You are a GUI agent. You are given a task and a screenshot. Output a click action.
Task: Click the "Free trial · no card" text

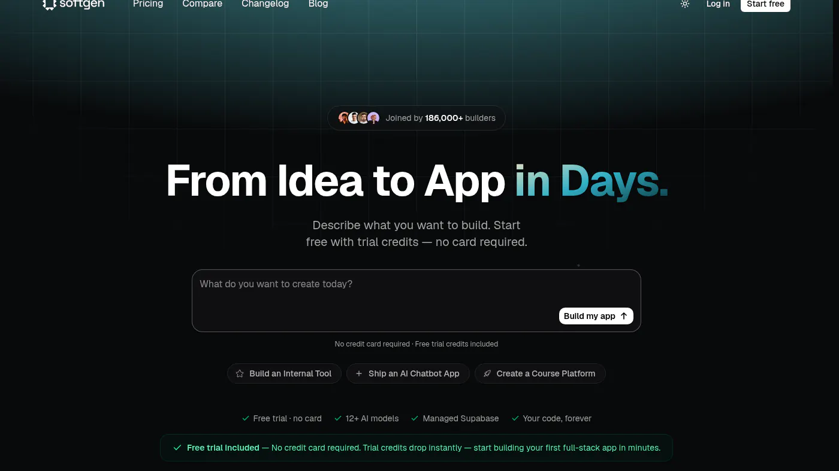pos(288,418)
